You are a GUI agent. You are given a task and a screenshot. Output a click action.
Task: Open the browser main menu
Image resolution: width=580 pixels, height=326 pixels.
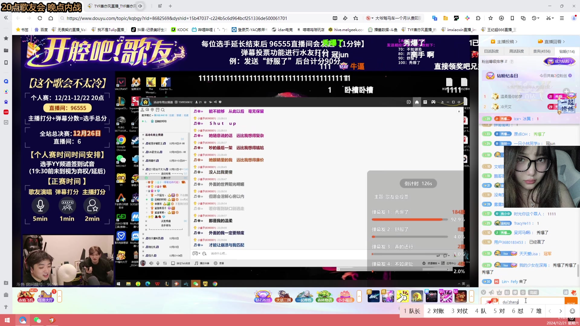tap(562, 18)
